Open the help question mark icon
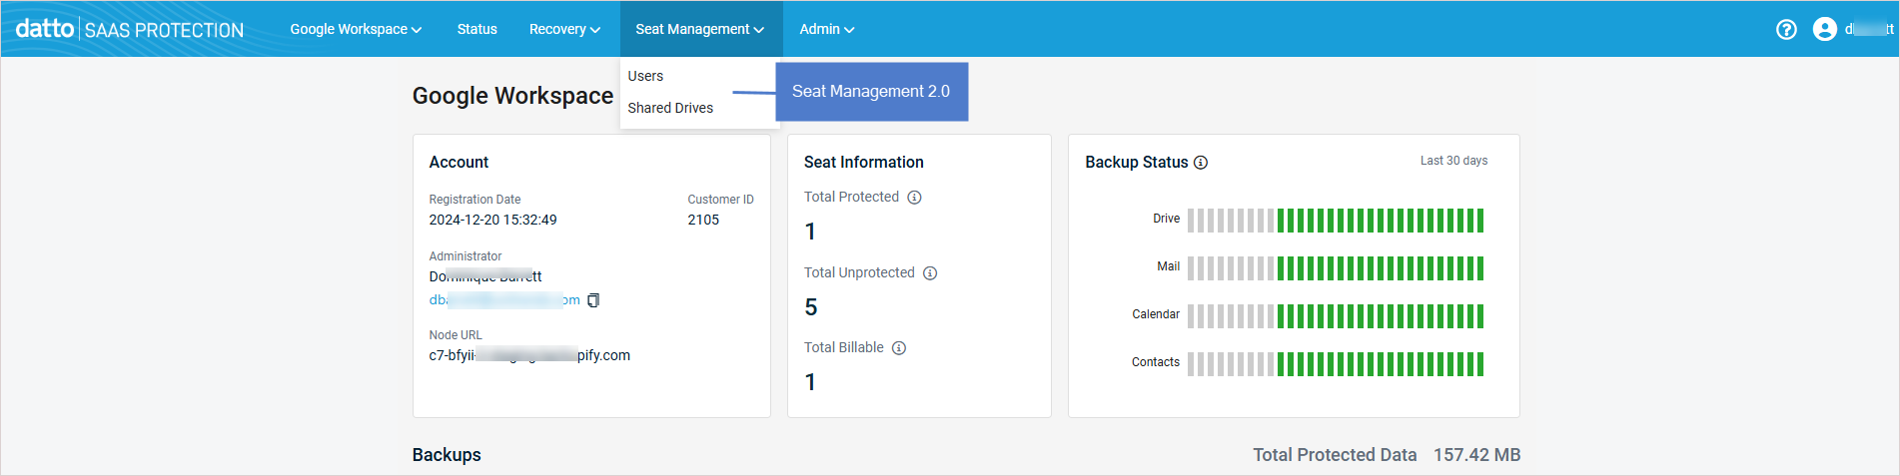Screen dimensions: 1900x476 pos(1786,30)
